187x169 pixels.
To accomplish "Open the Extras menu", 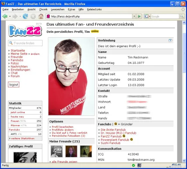I will point(71,9).
